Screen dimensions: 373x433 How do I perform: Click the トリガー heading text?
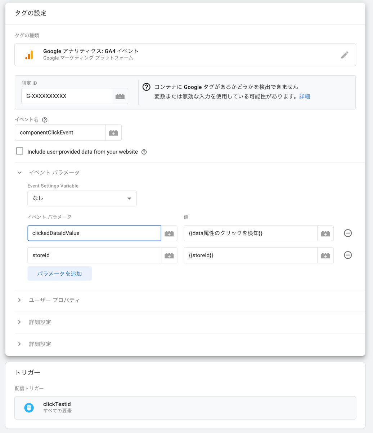(x=27, y=372)
